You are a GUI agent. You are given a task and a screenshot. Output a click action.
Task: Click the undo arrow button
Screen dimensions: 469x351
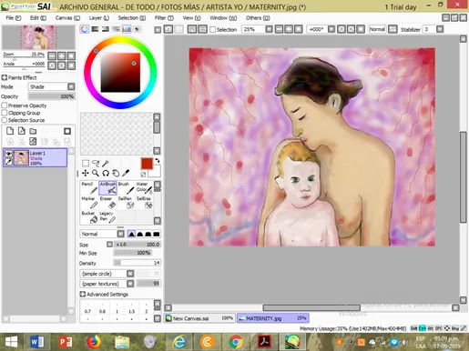pos(168,29)
